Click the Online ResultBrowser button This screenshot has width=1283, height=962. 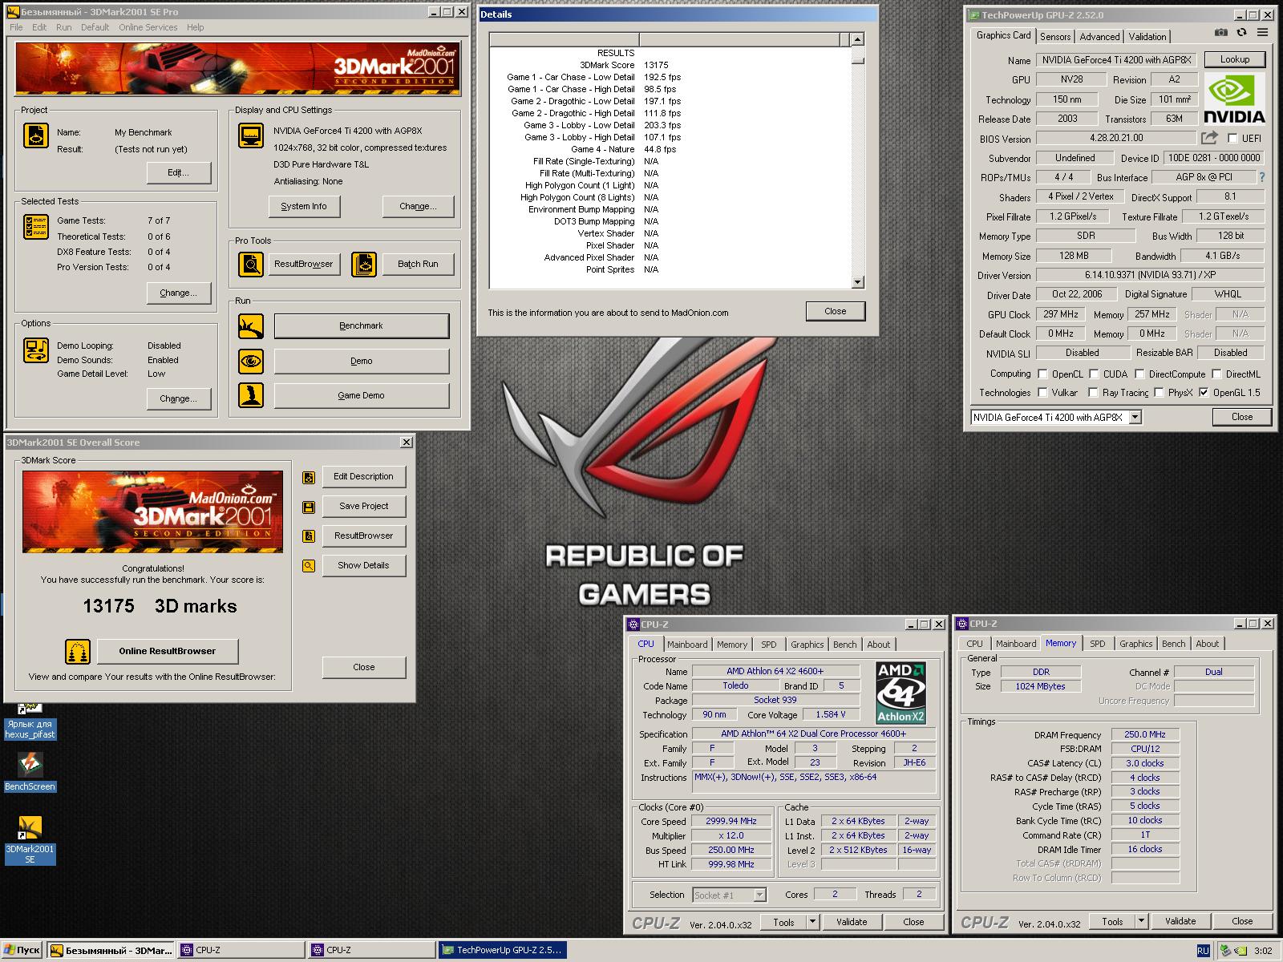(x=168, y=651)
